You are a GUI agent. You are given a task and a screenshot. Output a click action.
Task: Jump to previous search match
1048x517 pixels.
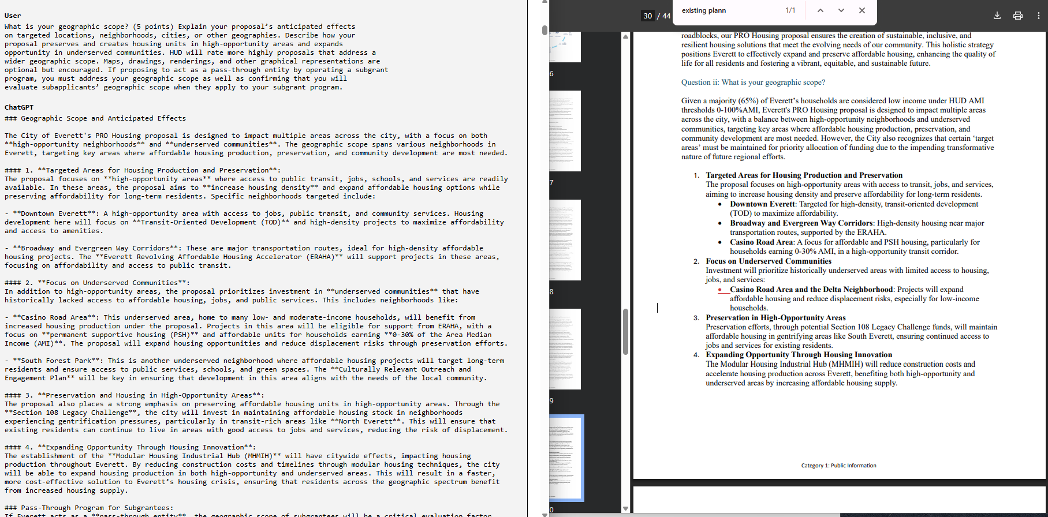pos(820,10)
